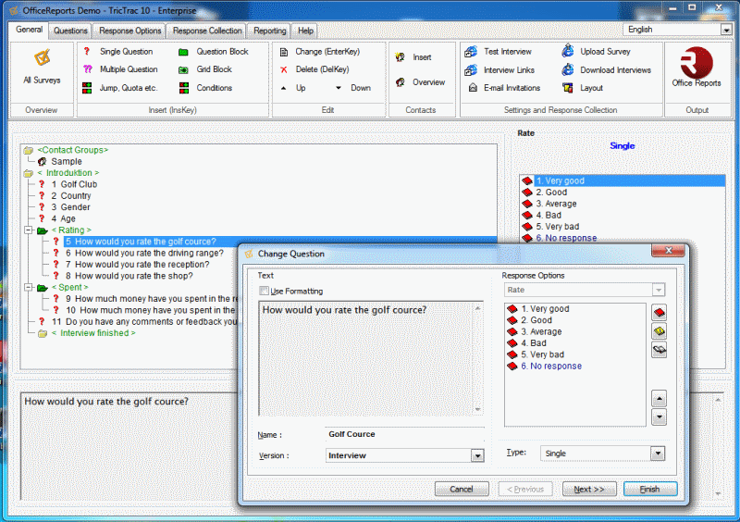Screen dimensions: 740x522
Task: Select Sample contact group in tree
Action: (66, 162)
